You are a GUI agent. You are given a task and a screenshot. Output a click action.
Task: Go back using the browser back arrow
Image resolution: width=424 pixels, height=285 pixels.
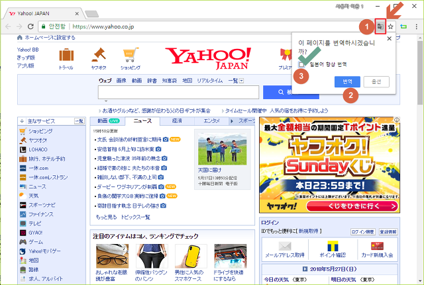pyautogui.click(x=8, y=26)
